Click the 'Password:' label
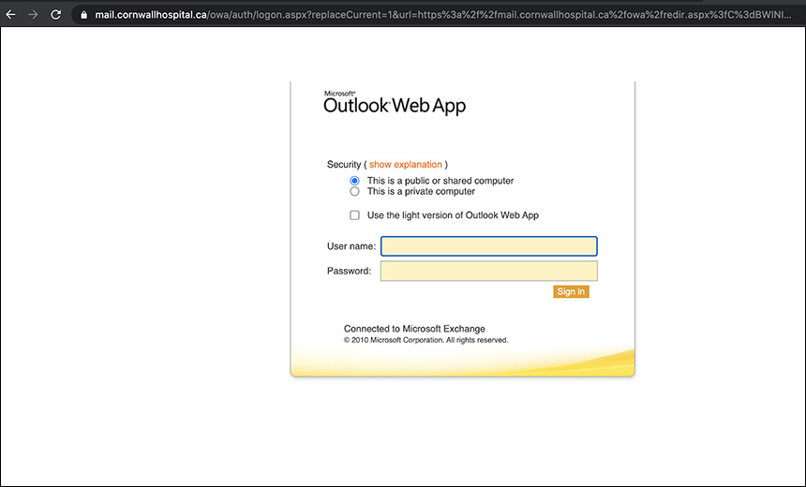 pyautogui.click(x=349, y=271)
